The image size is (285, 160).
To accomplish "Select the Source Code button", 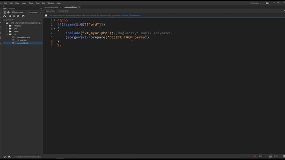I will click(50, 11).
